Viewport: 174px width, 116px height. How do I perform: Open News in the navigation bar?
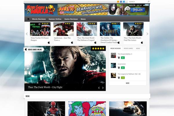click(x=83, y=19)
